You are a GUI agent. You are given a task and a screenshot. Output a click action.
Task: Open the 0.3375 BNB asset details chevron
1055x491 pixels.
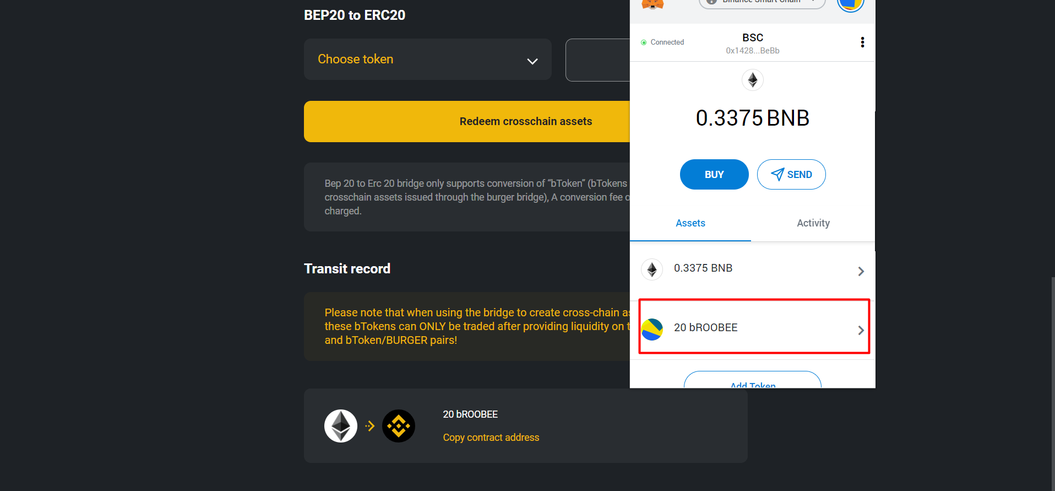point(861,271)
